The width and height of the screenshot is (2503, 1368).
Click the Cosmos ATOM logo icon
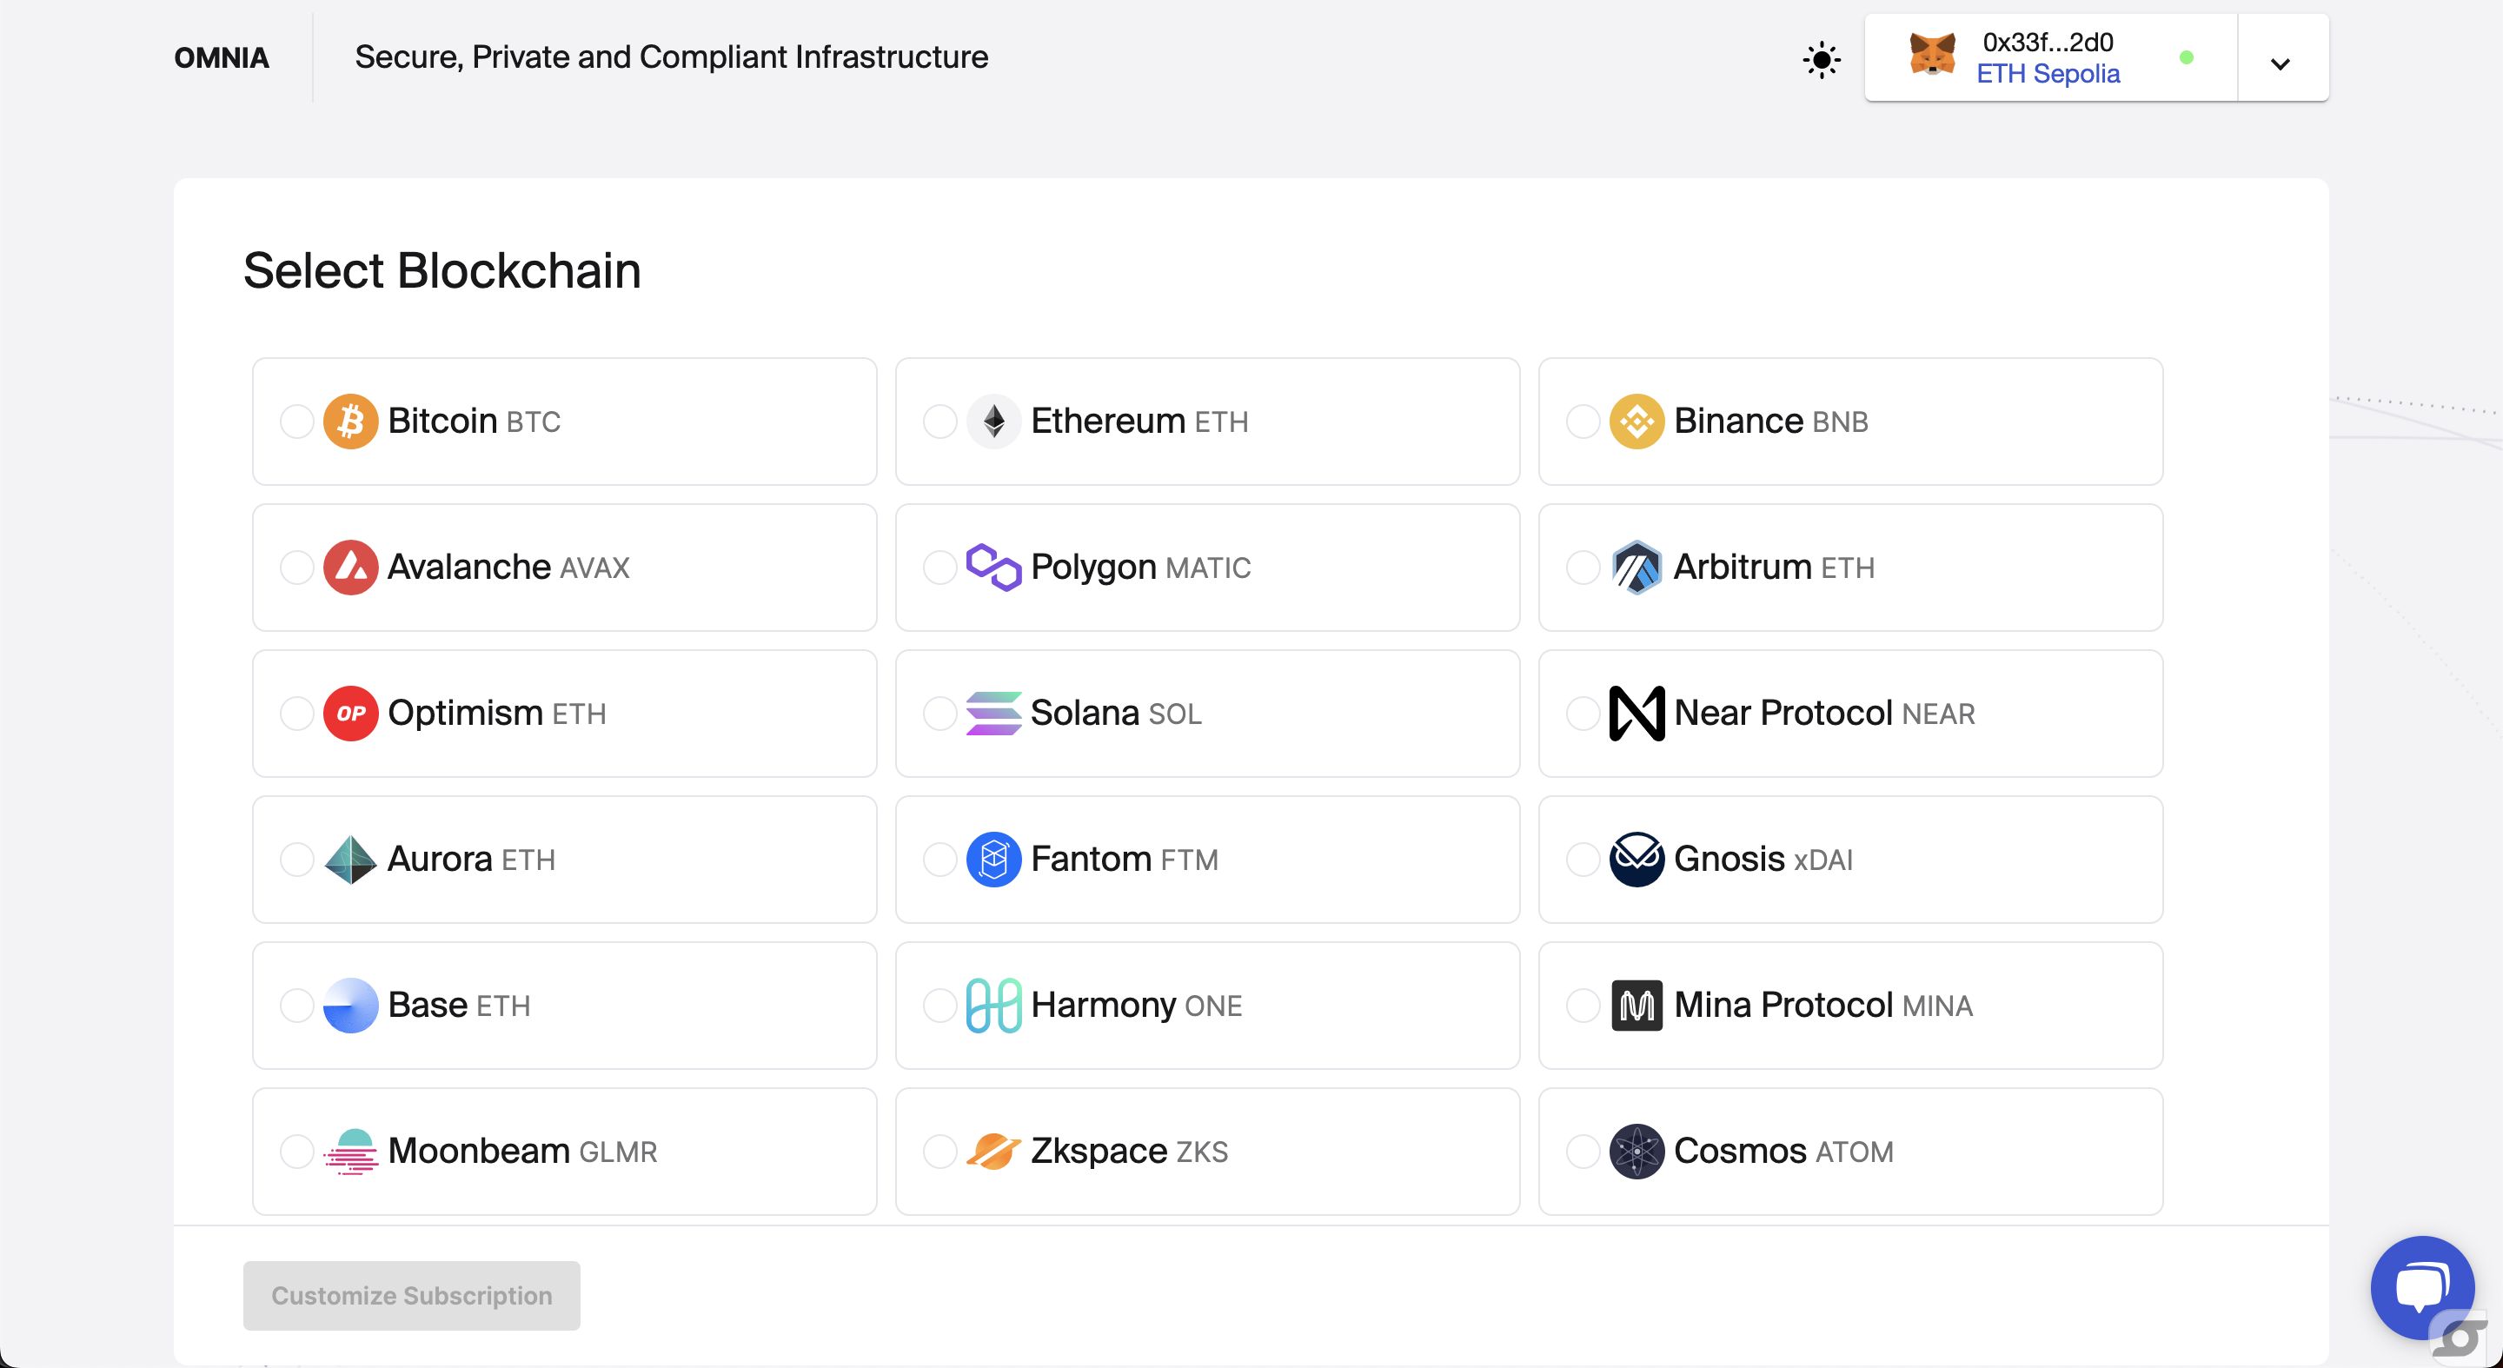[x=1637, y=1151]
